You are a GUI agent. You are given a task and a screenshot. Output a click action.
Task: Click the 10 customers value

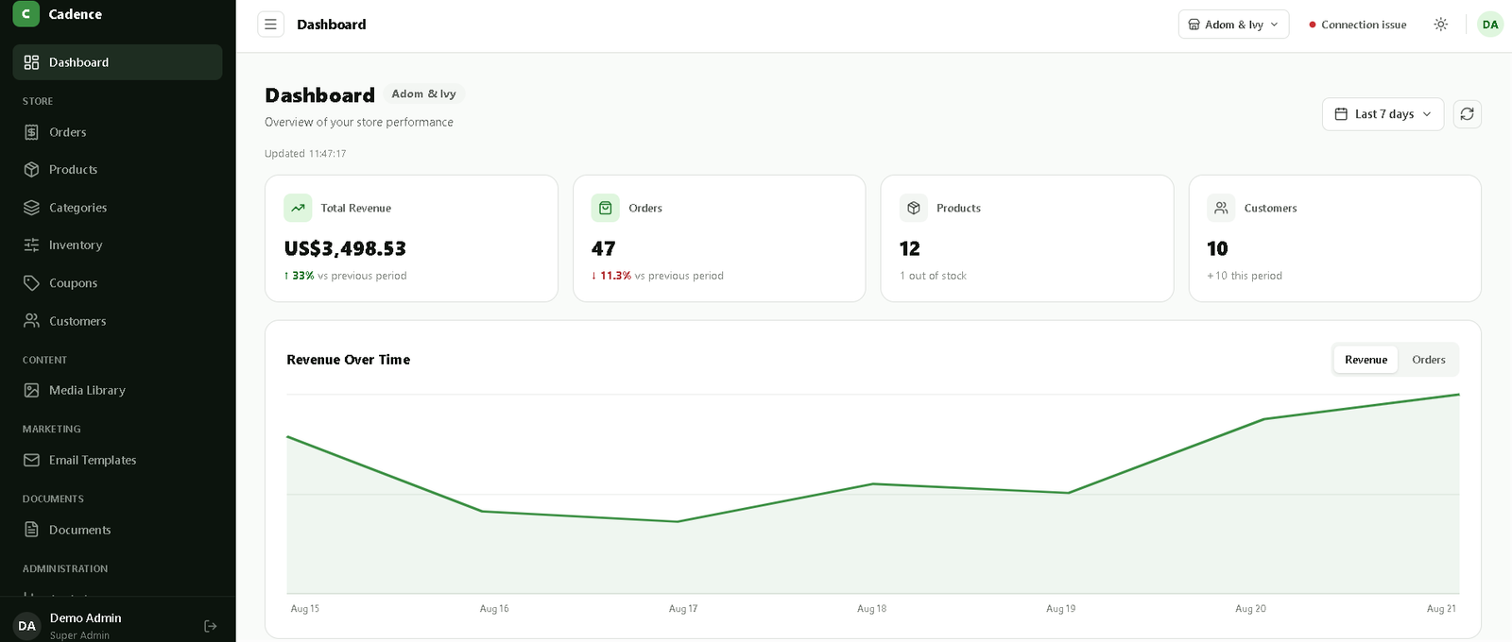[x=1217, y=248]
